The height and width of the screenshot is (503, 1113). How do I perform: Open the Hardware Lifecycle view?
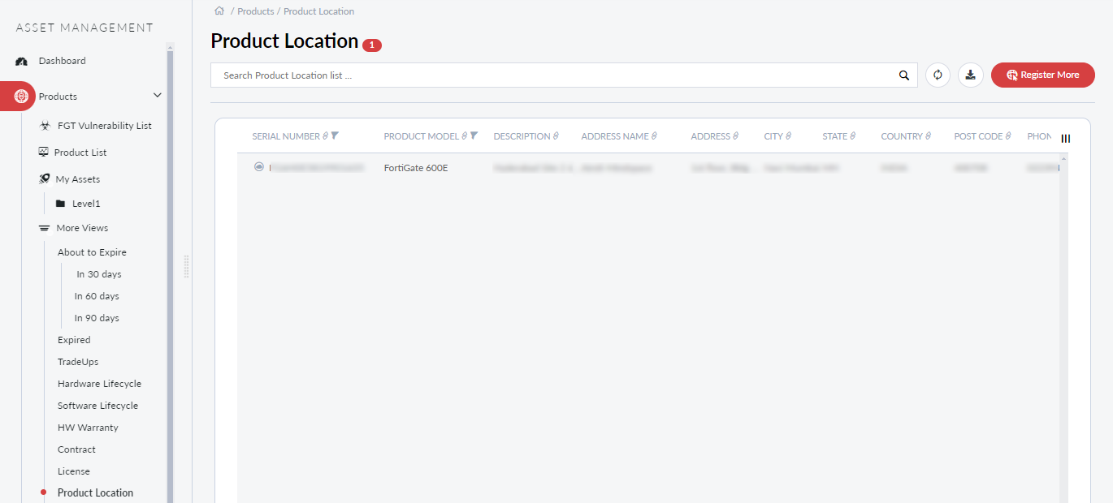[99, 384]
